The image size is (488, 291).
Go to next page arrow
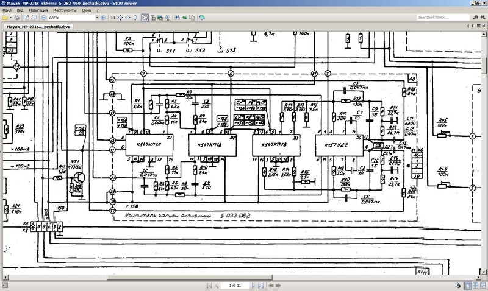click(253, 286)
